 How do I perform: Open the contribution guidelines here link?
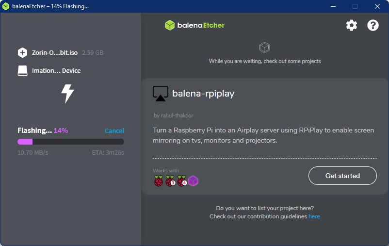click(314, 216)
